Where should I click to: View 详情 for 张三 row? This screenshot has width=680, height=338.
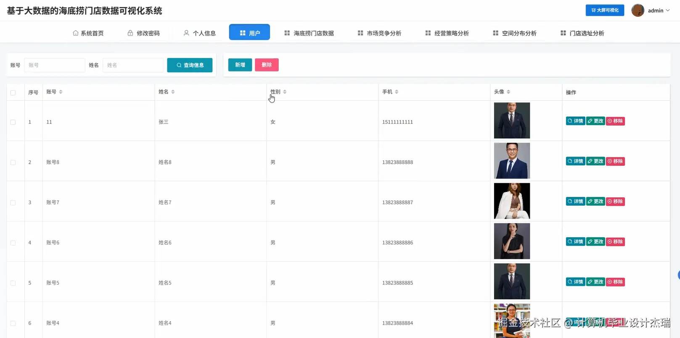(575, 121)
